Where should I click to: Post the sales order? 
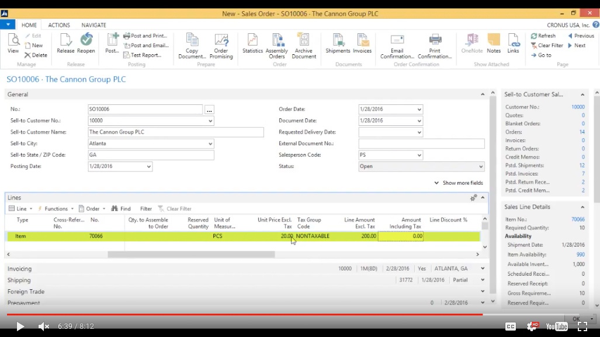click(x=112, y=43)
